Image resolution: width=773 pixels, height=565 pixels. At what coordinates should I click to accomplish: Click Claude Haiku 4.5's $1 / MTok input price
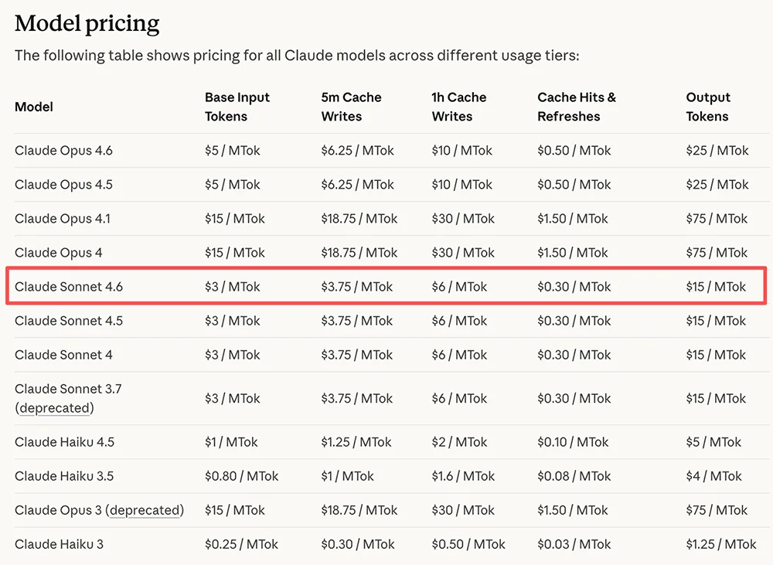coord(231,442)
